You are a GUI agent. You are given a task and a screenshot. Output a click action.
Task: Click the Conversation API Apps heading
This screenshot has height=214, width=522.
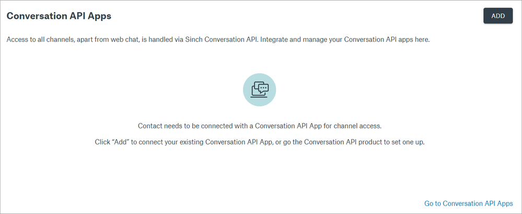tap(59, 16)
